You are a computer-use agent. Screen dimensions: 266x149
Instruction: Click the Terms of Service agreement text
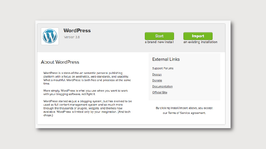184,113
